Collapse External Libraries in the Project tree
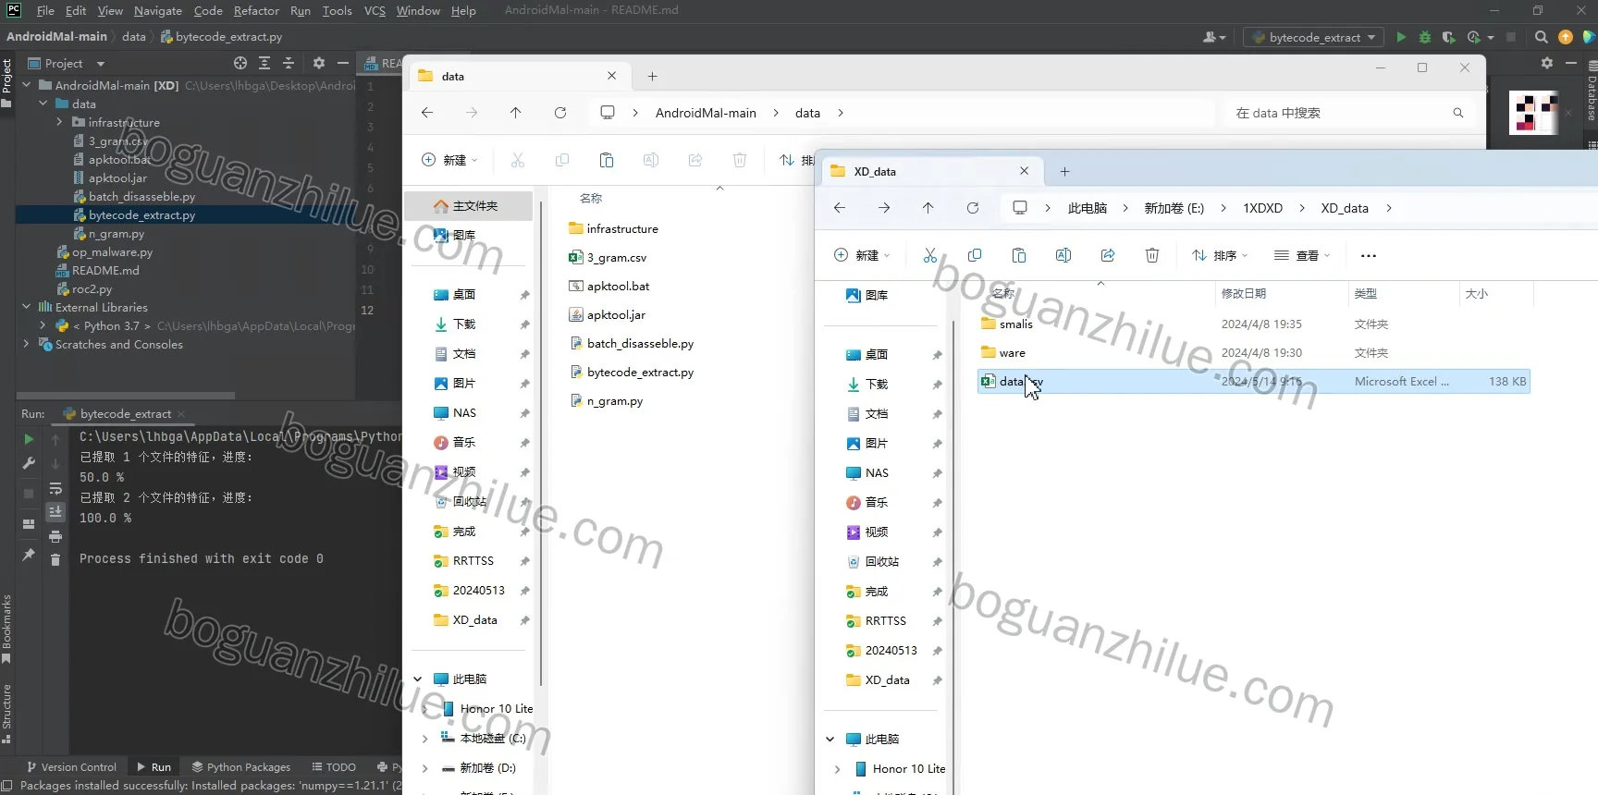The image size is (1598, 795). pos(26,307)
